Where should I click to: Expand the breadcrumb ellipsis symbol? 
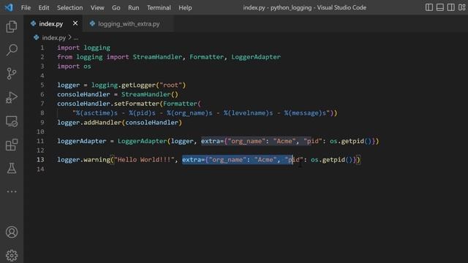(x=76, y=38)
